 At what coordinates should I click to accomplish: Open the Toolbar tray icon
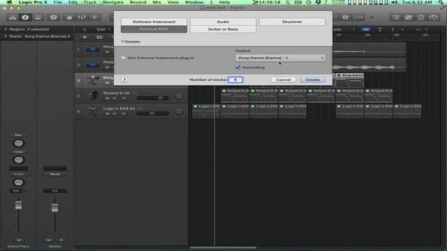point(38,17)
